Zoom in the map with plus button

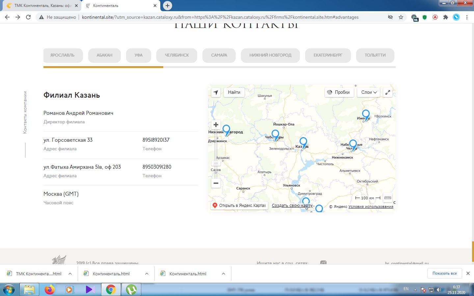tap(216, 125)
